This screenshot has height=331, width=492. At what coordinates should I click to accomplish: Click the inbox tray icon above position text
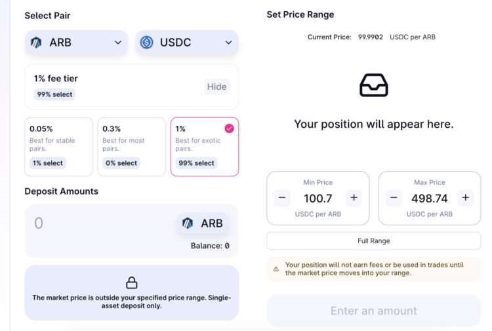(x=373, y=85)
